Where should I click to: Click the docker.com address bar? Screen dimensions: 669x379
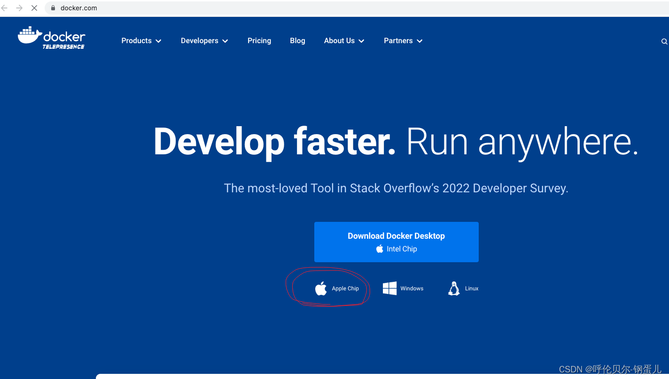pos(357,8)
